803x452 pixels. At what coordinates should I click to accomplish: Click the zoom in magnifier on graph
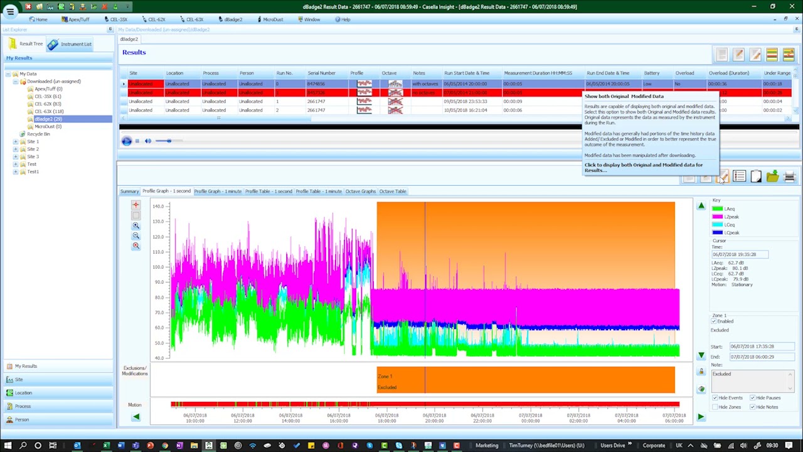pos(136,225)
